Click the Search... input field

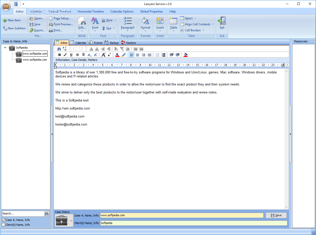click(x=23, y=214)
